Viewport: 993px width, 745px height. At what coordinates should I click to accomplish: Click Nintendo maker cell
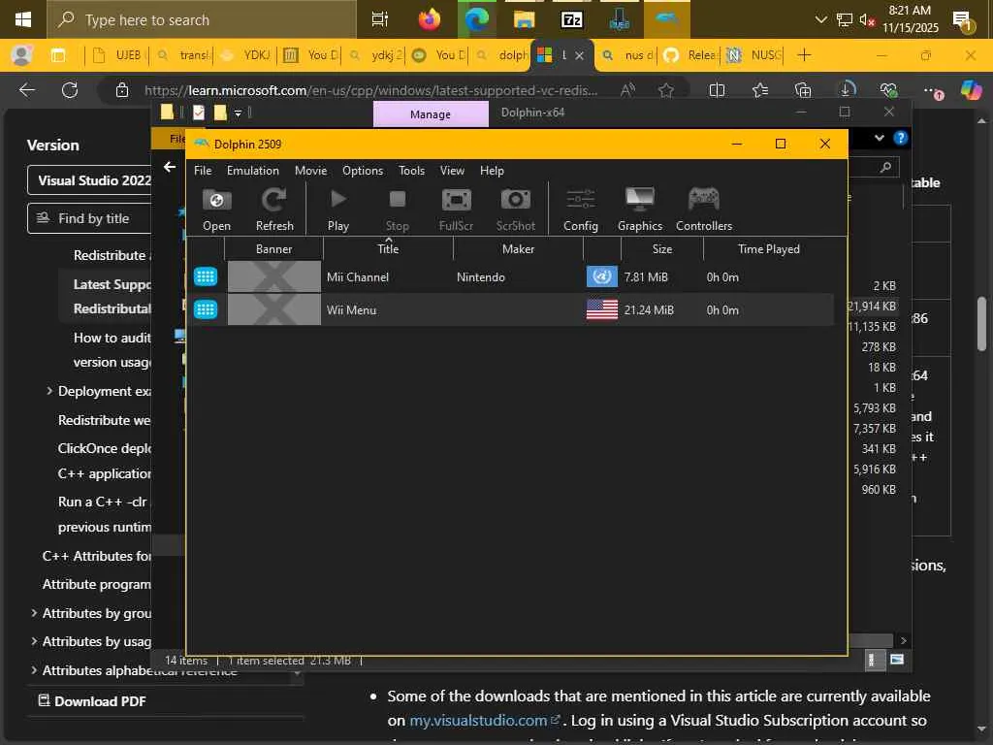(x=481, y=276)
